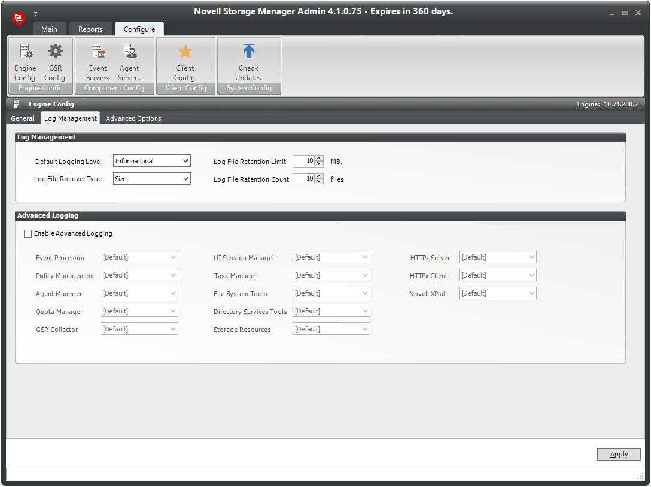This screenshot has height=487, width=651.
Task: Select the Log Management tab
Action: click(70, 118)
